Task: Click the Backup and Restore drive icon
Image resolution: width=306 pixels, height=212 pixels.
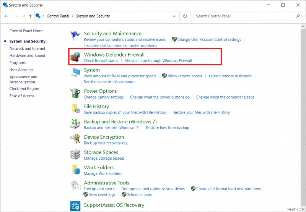Action: coord(75,124)
